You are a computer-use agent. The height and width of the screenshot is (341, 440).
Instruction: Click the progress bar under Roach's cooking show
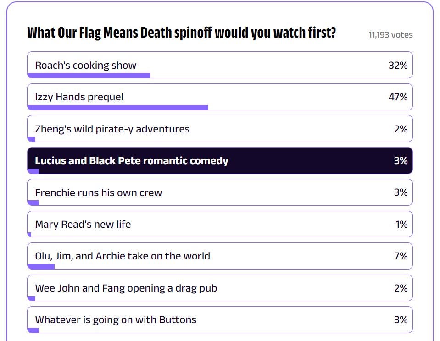coord(89,75)
